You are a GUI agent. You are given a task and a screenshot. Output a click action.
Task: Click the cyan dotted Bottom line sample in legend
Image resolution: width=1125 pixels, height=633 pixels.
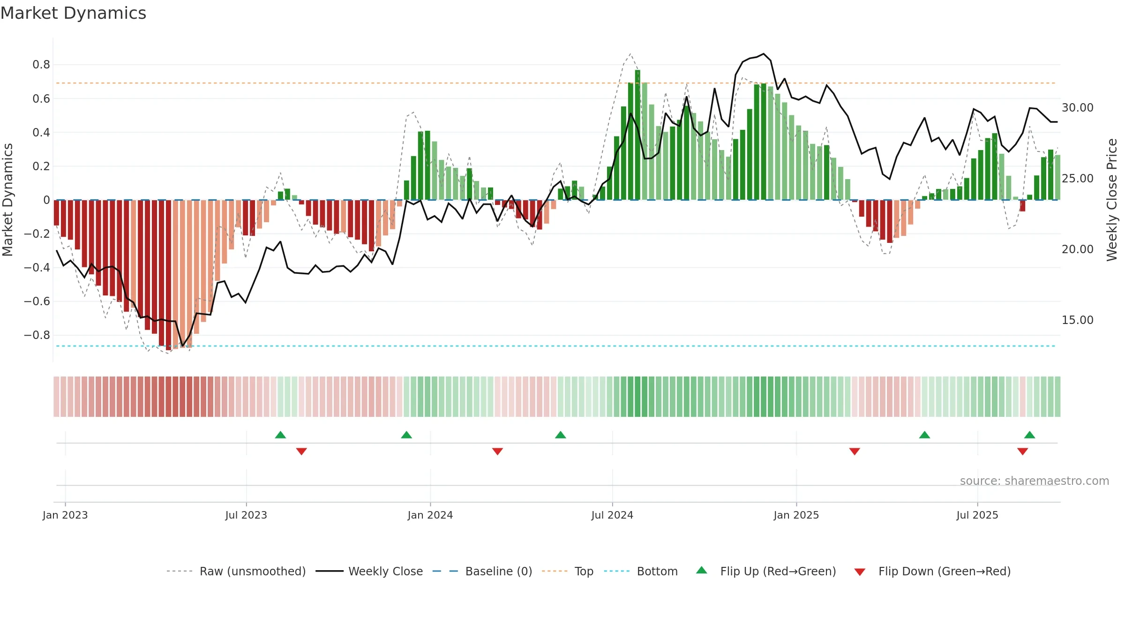617,571
